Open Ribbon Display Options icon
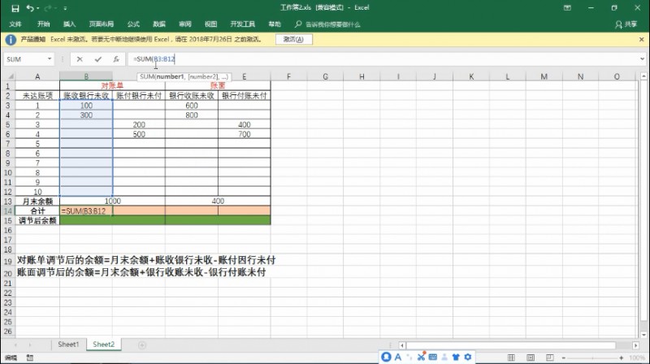The width and height of the screenshot is (650, 364). click(567, 8)
